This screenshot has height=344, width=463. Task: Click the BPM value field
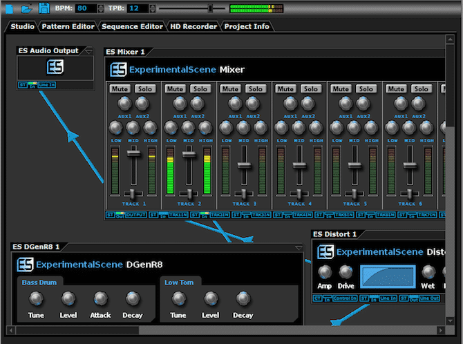point(86,8)
